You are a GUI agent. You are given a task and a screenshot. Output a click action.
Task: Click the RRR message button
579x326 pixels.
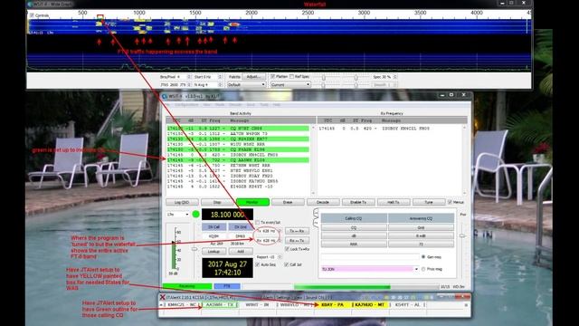354,244
